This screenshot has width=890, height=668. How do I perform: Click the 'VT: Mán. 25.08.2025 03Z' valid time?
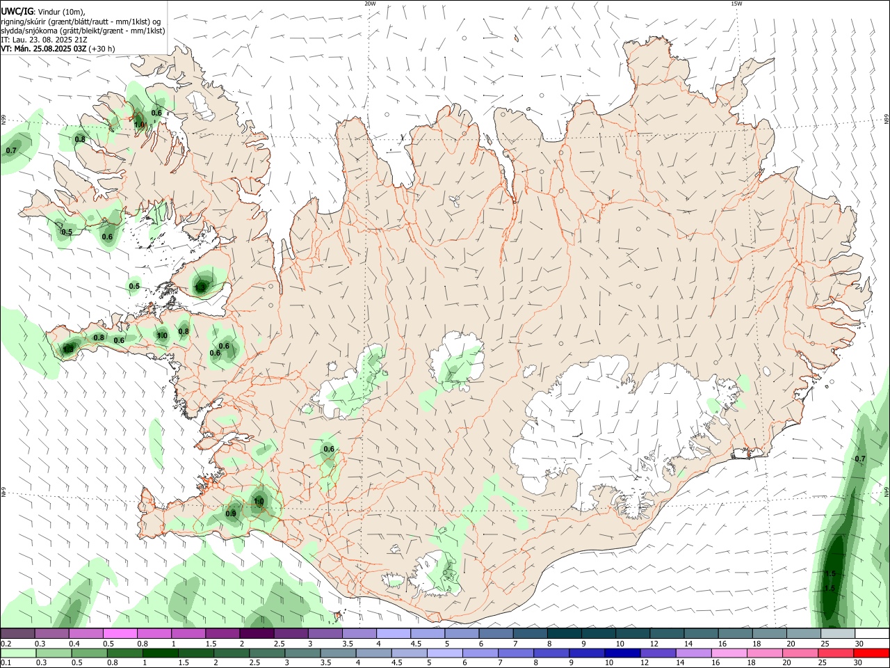click(43, 49)
